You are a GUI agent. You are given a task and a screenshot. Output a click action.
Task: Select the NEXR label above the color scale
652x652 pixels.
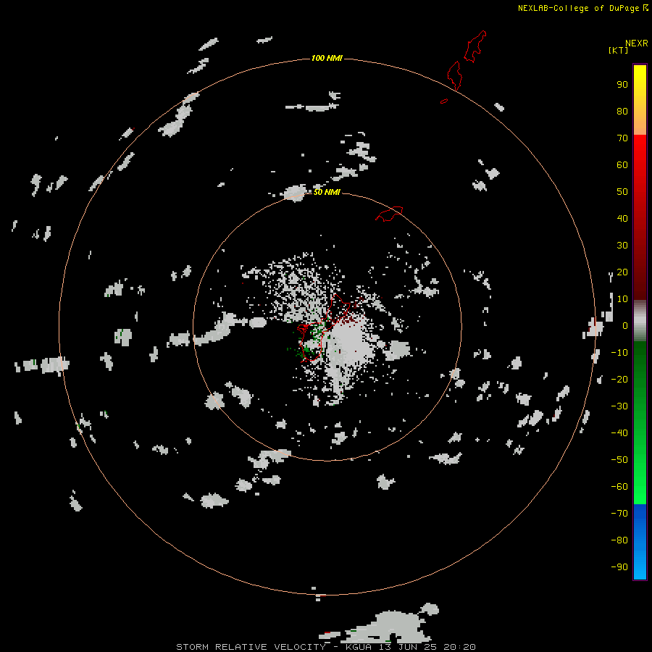(636, 43)
